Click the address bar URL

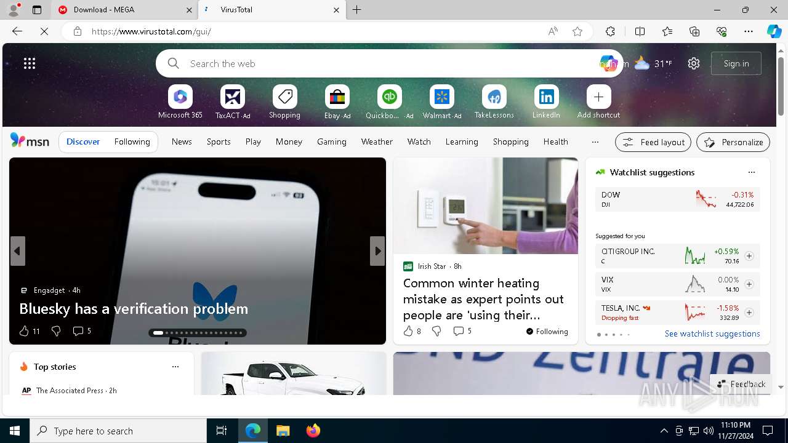point(151,31)
